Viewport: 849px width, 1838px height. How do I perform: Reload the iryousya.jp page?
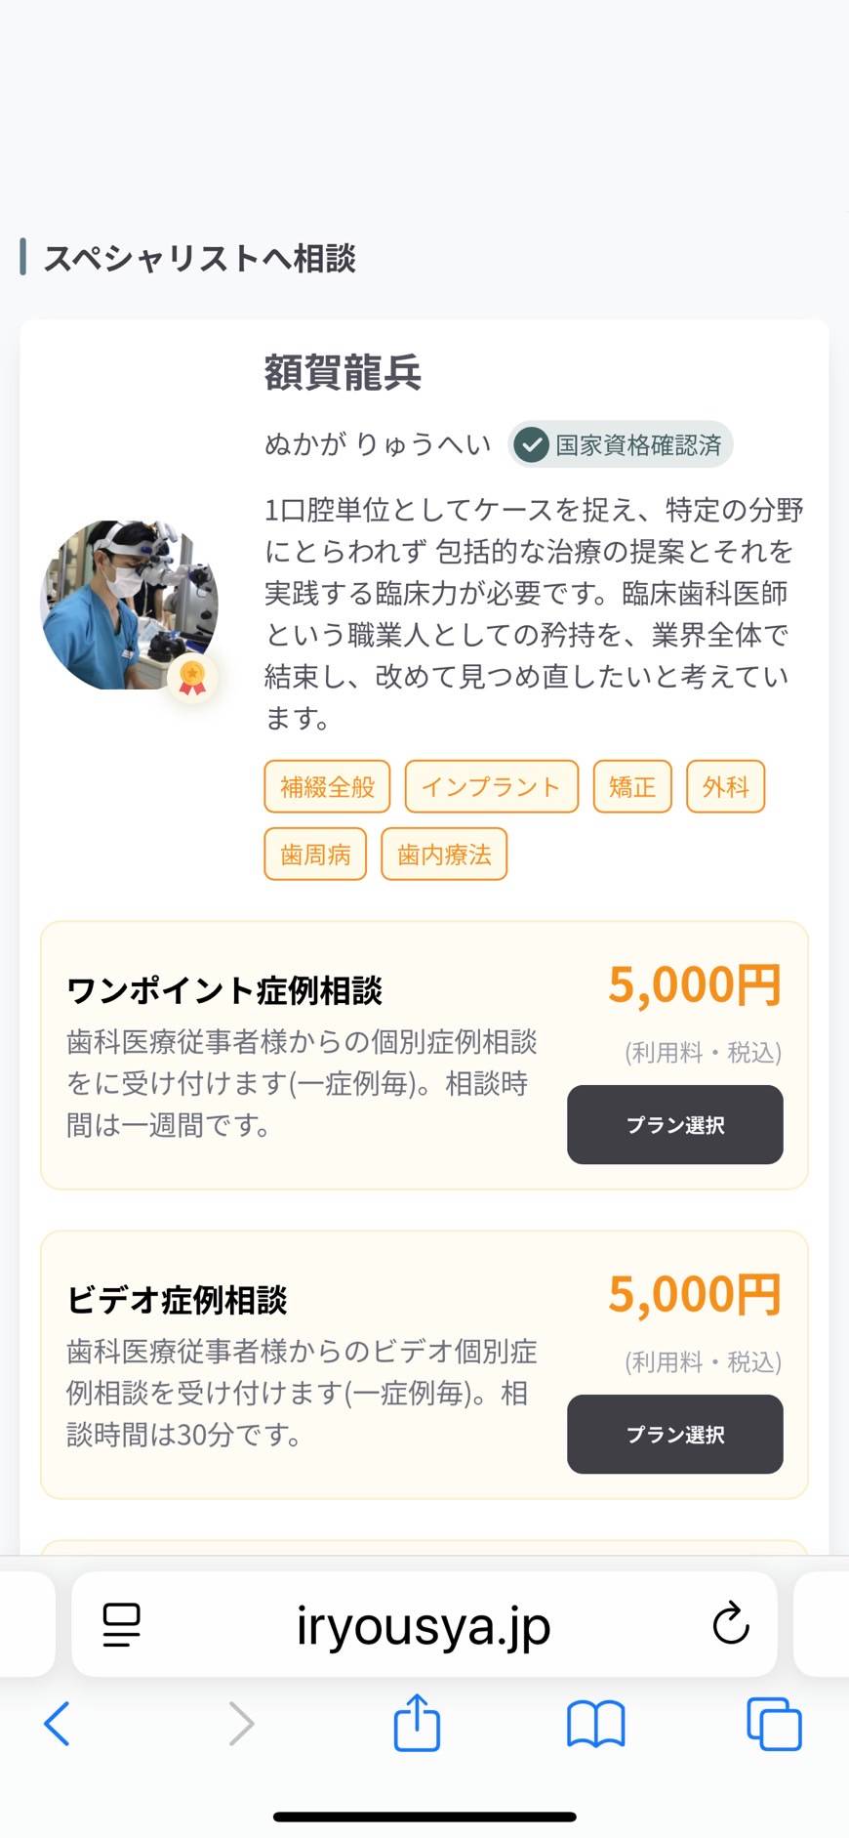click(x=731, y=1624)
